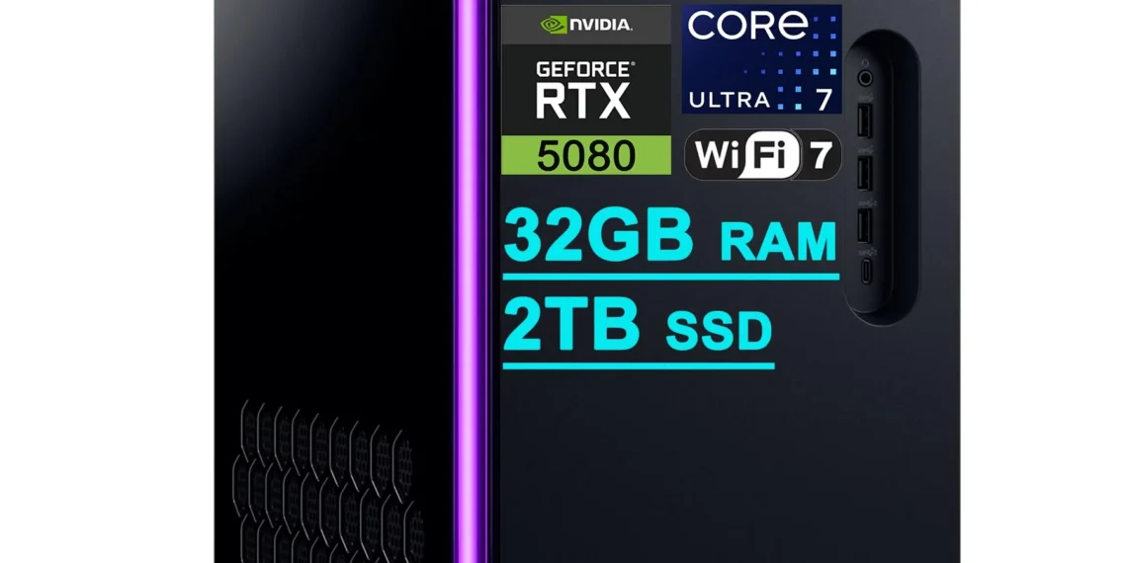Click the number 7 in the WiFi badge
Screen dimensions: 1127x563
click(x=821, y=154)
